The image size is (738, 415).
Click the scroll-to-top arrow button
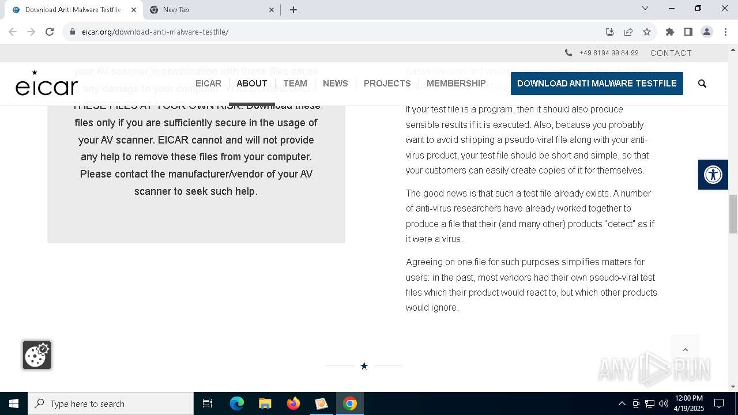click(x=685, y=349)
